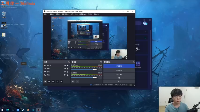Mute the 麦克风/Aux speaker icon

(96, 70)
